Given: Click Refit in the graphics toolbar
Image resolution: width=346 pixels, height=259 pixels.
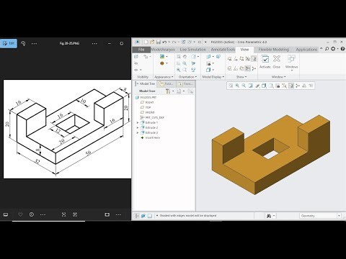Looking at the screenshot, I should click(231, 86).
